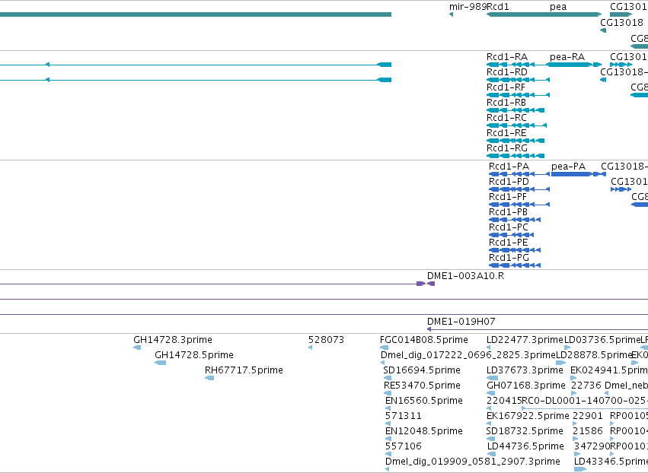Open the RH67717.5prime EST label
The height and width of the screenshot is (473, 648).
coord(244,370)
